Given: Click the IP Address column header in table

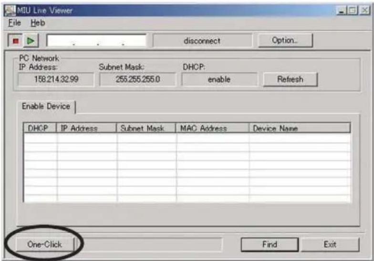Looking at the screenshot, I should [x=86, y=128].
